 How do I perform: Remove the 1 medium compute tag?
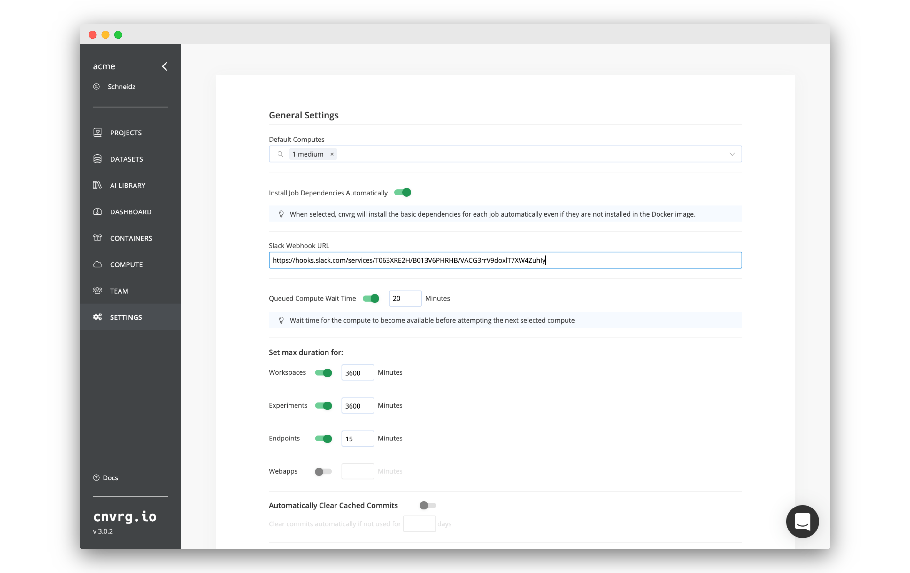coord(332,154)
